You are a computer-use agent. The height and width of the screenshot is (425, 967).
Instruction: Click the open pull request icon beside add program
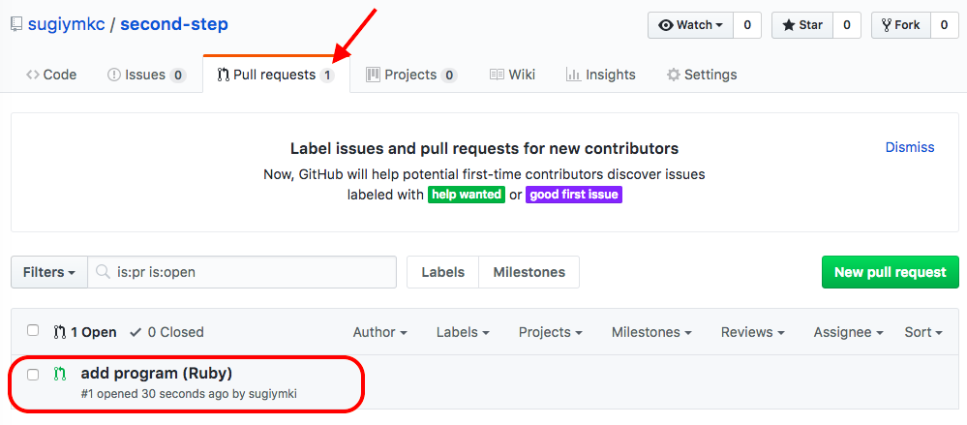[60, 374]
